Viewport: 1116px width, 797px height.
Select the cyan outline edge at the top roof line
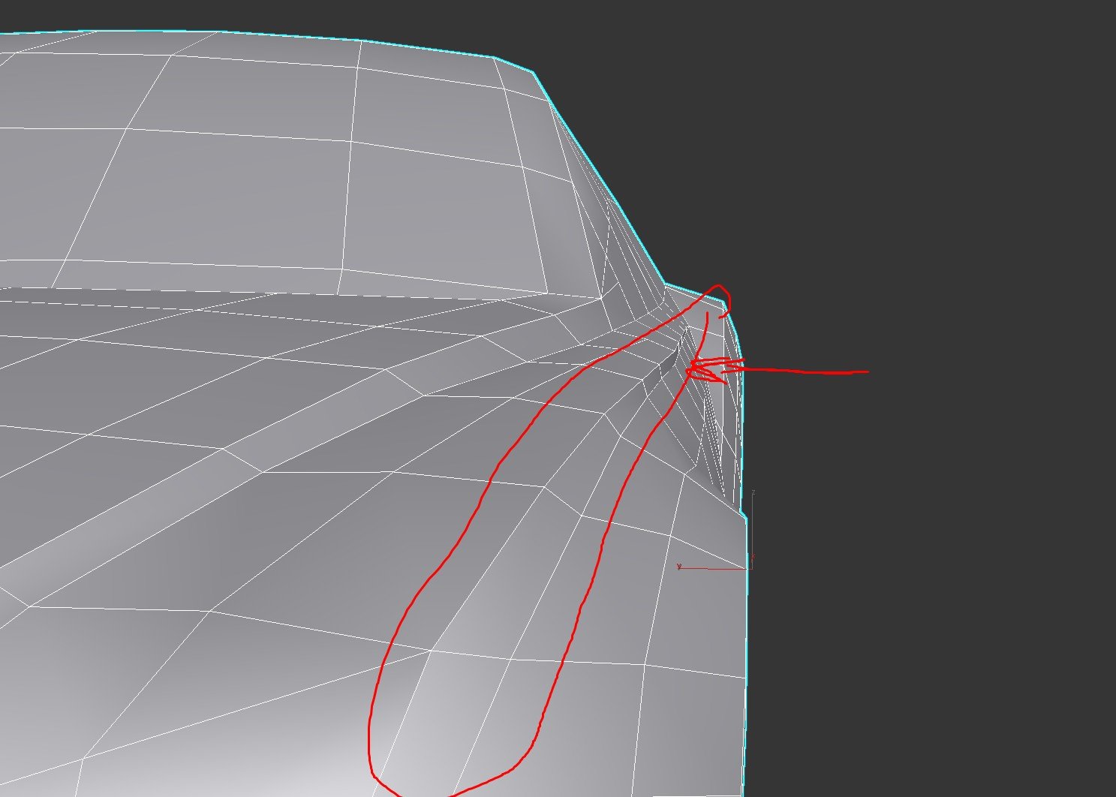coord(300,35)
